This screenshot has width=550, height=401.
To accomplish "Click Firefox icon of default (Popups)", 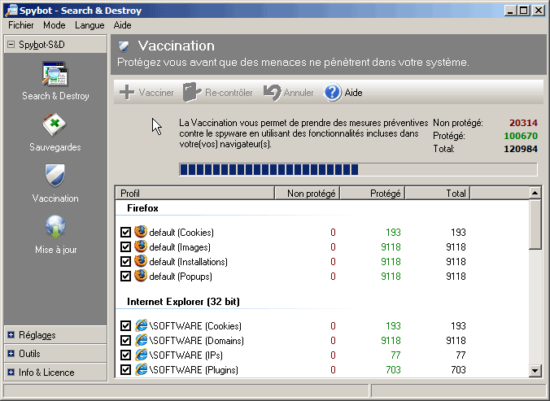I will coord(141,276).
